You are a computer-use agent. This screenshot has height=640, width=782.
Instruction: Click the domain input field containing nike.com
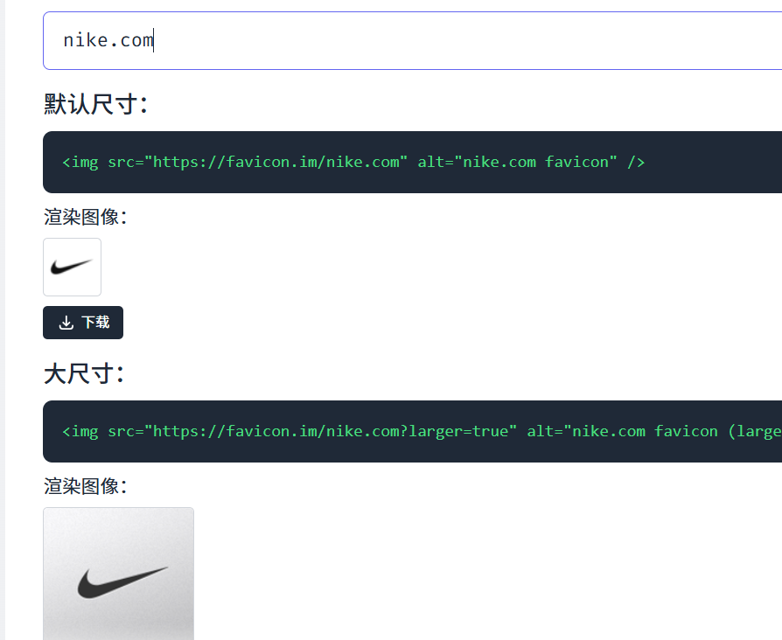tap(413, 40)
